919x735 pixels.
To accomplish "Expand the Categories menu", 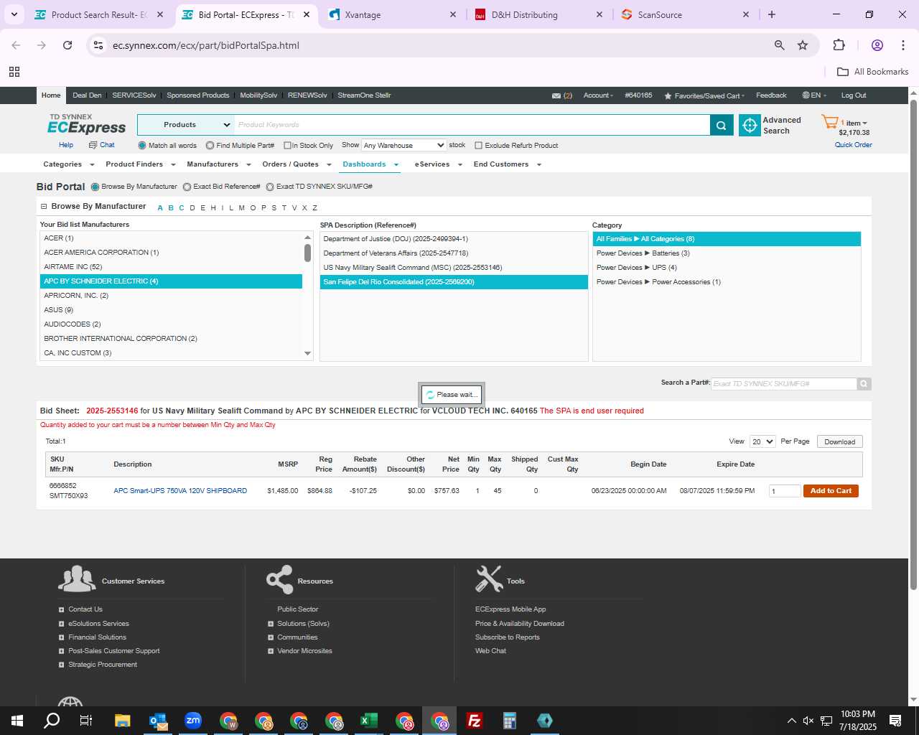I will point(69,164).
